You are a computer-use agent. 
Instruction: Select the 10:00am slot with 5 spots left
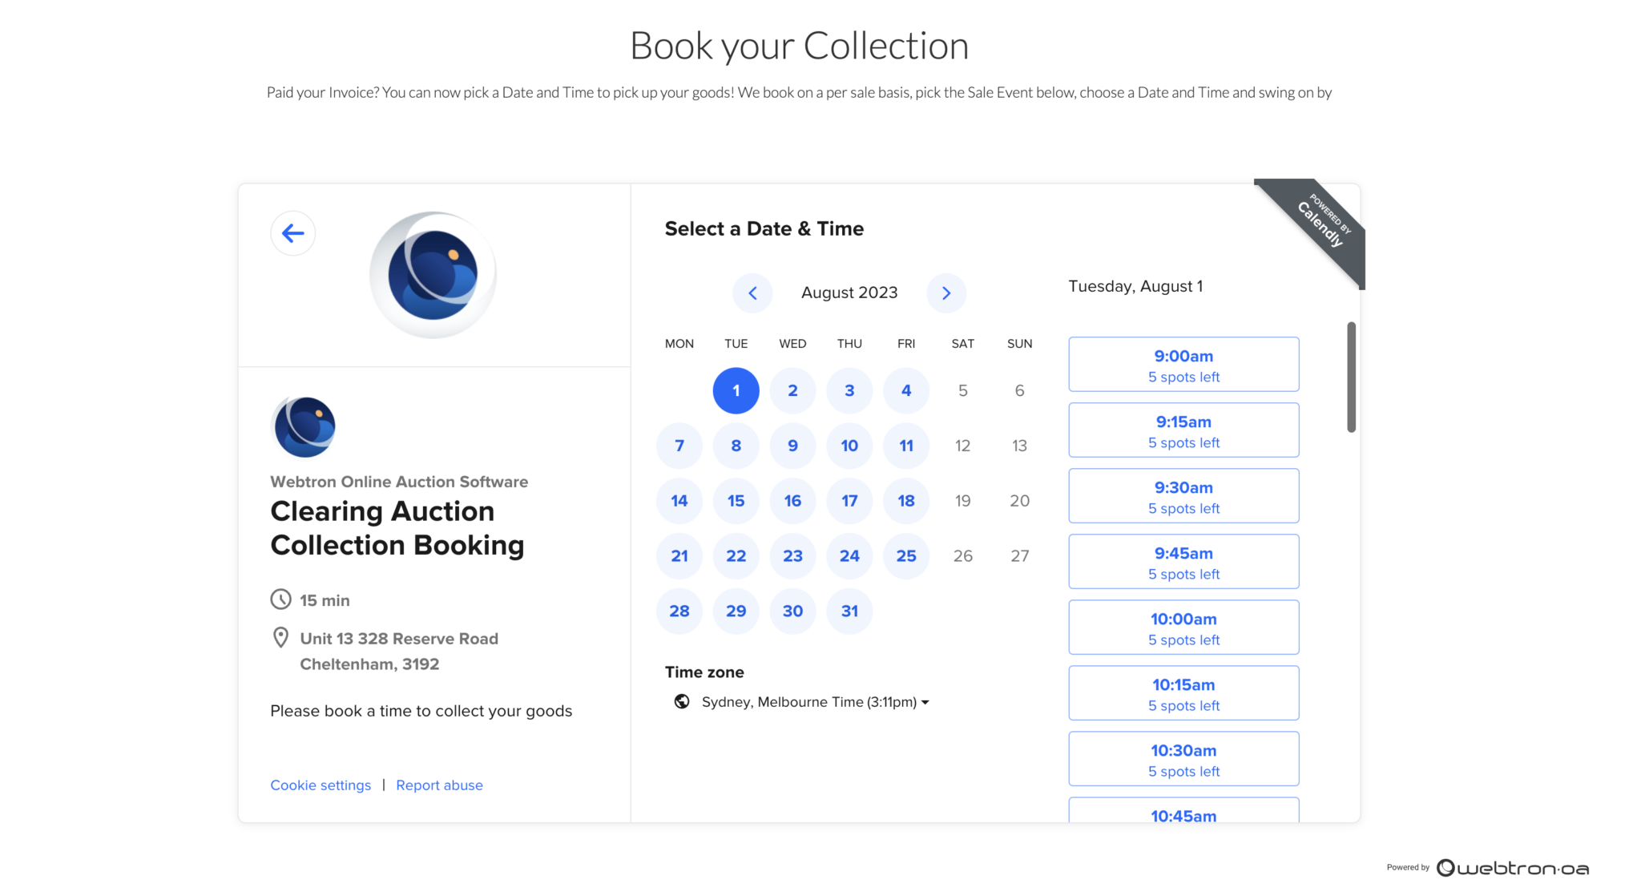pos(1183,627)
